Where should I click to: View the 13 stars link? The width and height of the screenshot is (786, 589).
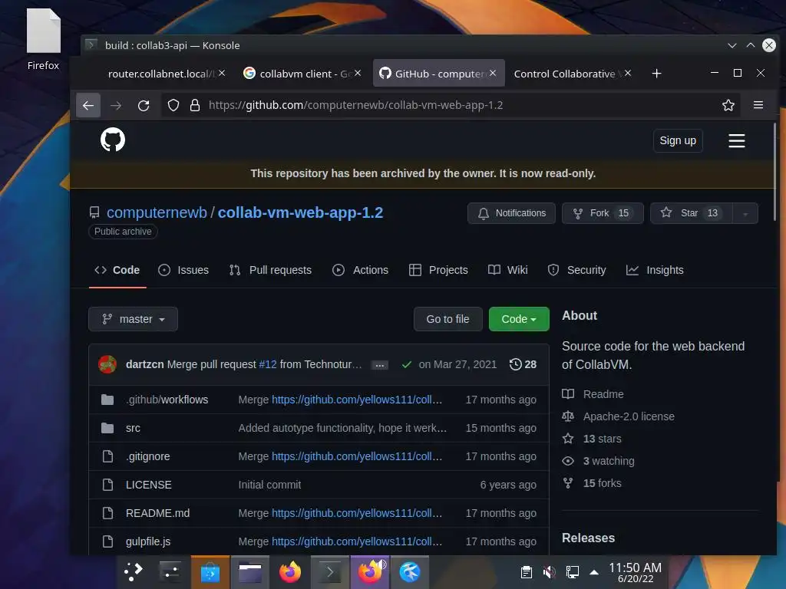(x=592, y=439)
